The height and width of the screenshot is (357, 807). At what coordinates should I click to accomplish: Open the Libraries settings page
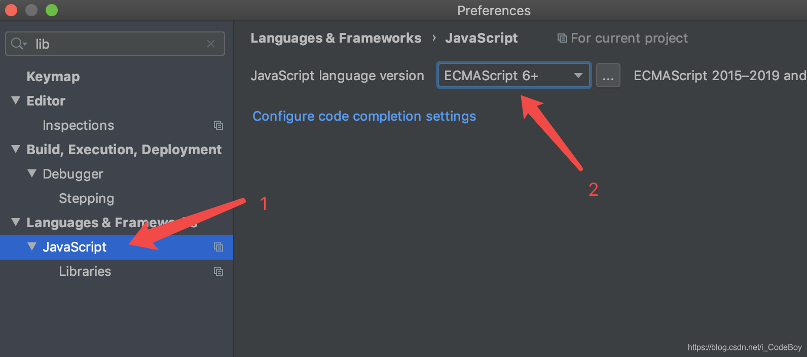85,271
